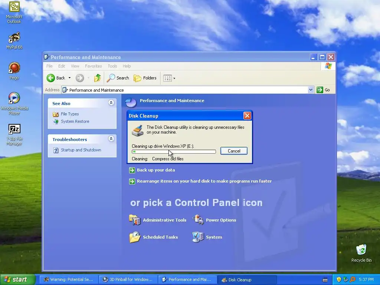
Task: Minimize the Performance and Maintenance window
Action: click(313, 57)
